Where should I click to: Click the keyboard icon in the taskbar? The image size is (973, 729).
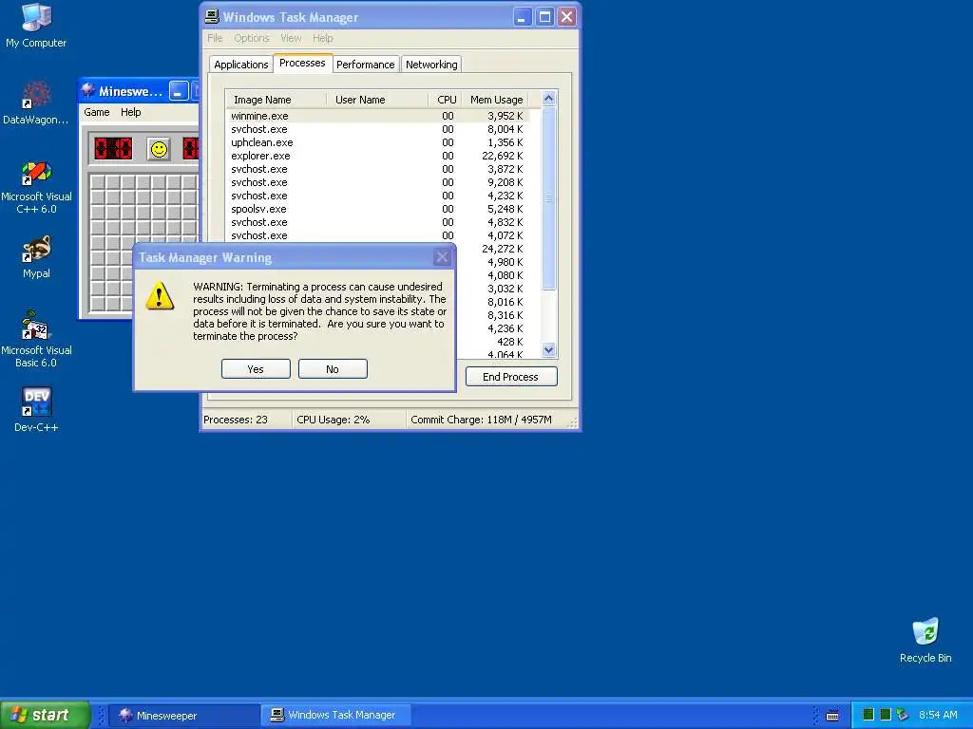pos(832,716)
